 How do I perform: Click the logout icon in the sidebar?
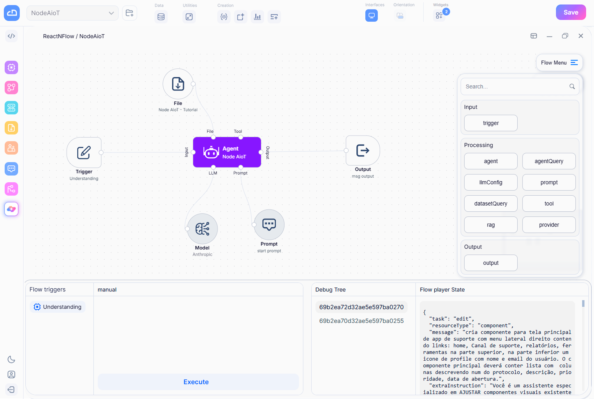pos(11,389)
